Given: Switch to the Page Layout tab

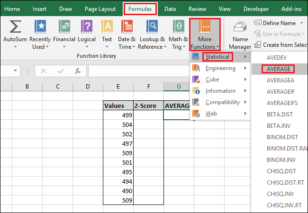Looking at the screenshot, I should click(x=100, y=9).
